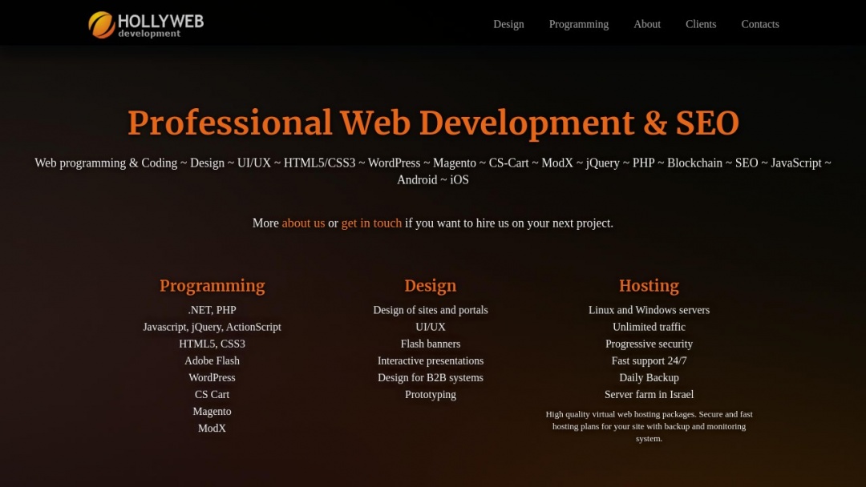Click the Hosting section heading
866x487 pixels.
click(x=649, y=285)
